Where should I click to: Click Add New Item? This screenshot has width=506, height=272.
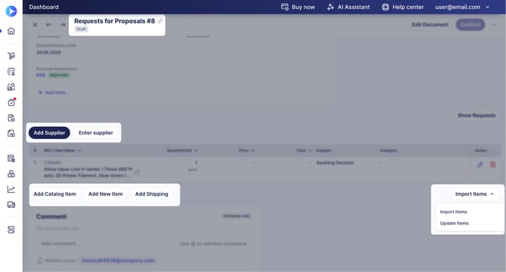(106, 194)
